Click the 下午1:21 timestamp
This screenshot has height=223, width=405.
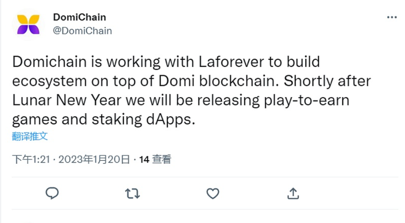(x=30, y=159)
